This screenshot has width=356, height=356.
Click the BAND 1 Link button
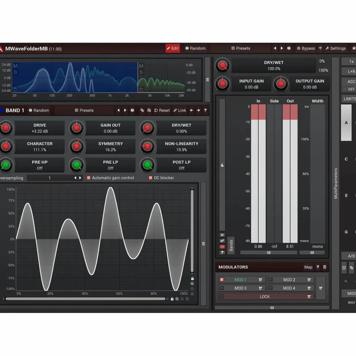[180, 110]
